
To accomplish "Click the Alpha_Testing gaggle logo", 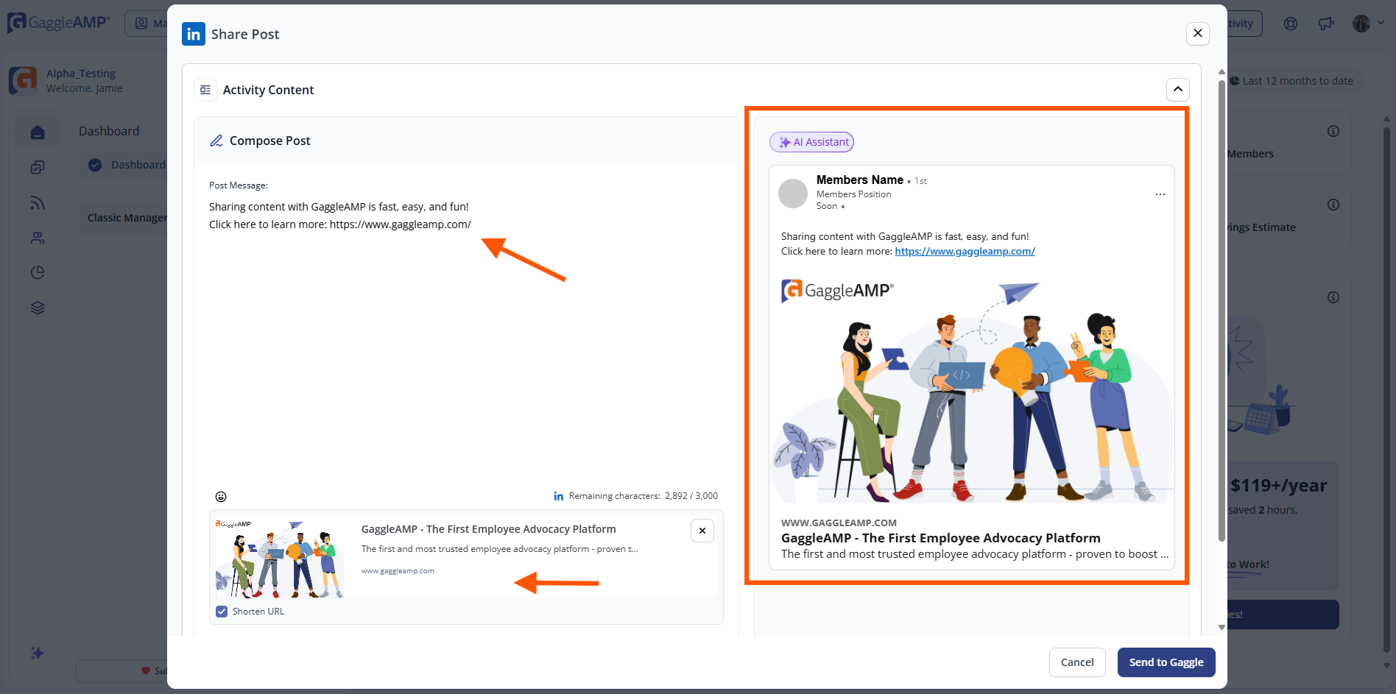I will coord(24,80).
